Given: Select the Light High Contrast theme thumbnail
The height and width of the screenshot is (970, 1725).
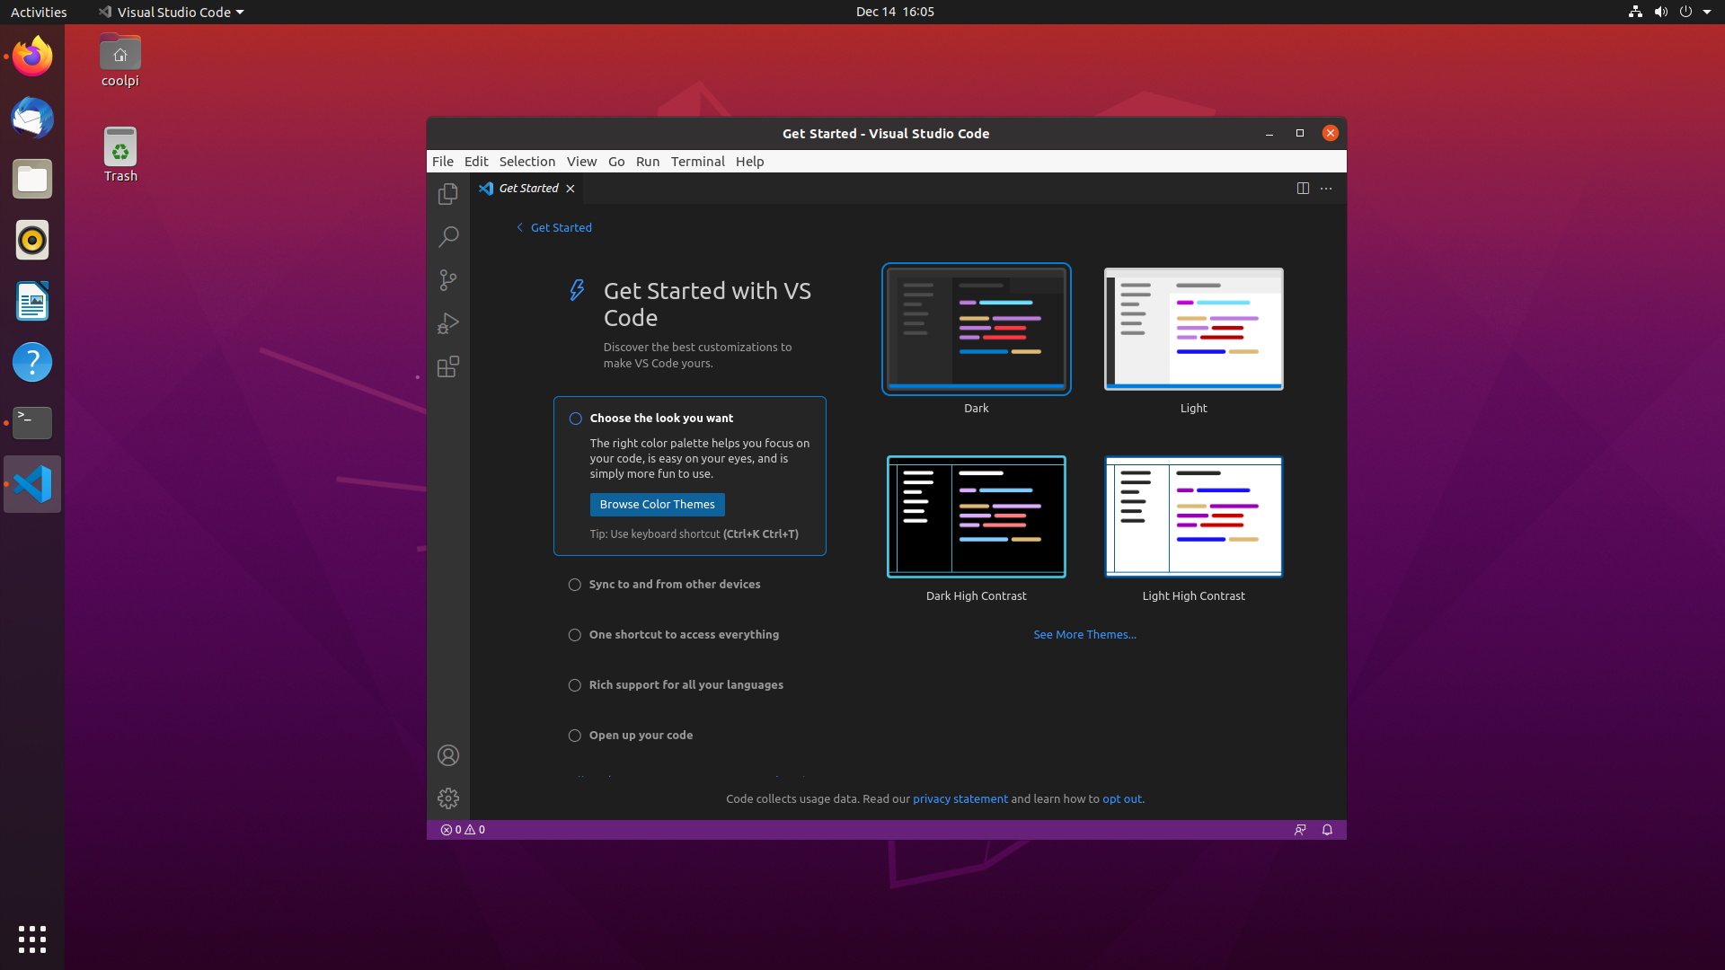Looking at the screenshot, I should 1193,516.
